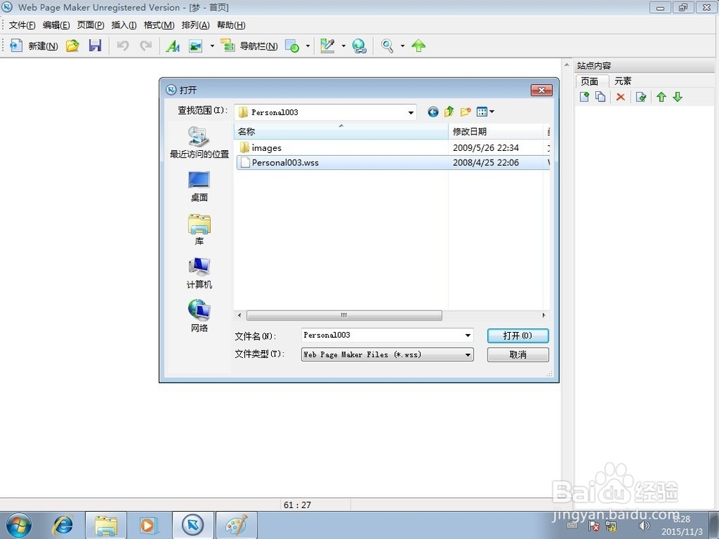This screenshot has height=539, width=719.
Task: Click the green up-arrow publish icon
Action: click(418, 45)
